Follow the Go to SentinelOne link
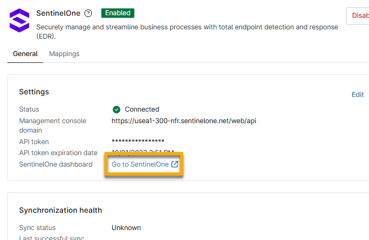The image size is (369, 240). [140, 165]
